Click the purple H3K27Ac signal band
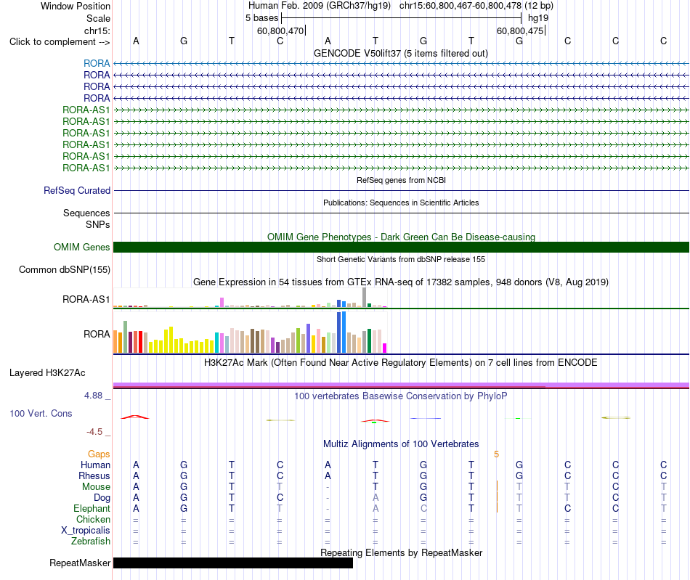 point(401,385)
